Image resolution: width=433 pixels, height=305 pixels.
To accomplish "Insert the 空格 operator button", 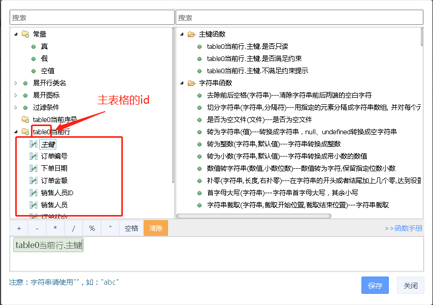I will (x=131, y=228).
